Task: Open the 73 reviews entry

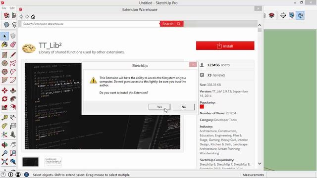Action: tap(216, 75)
